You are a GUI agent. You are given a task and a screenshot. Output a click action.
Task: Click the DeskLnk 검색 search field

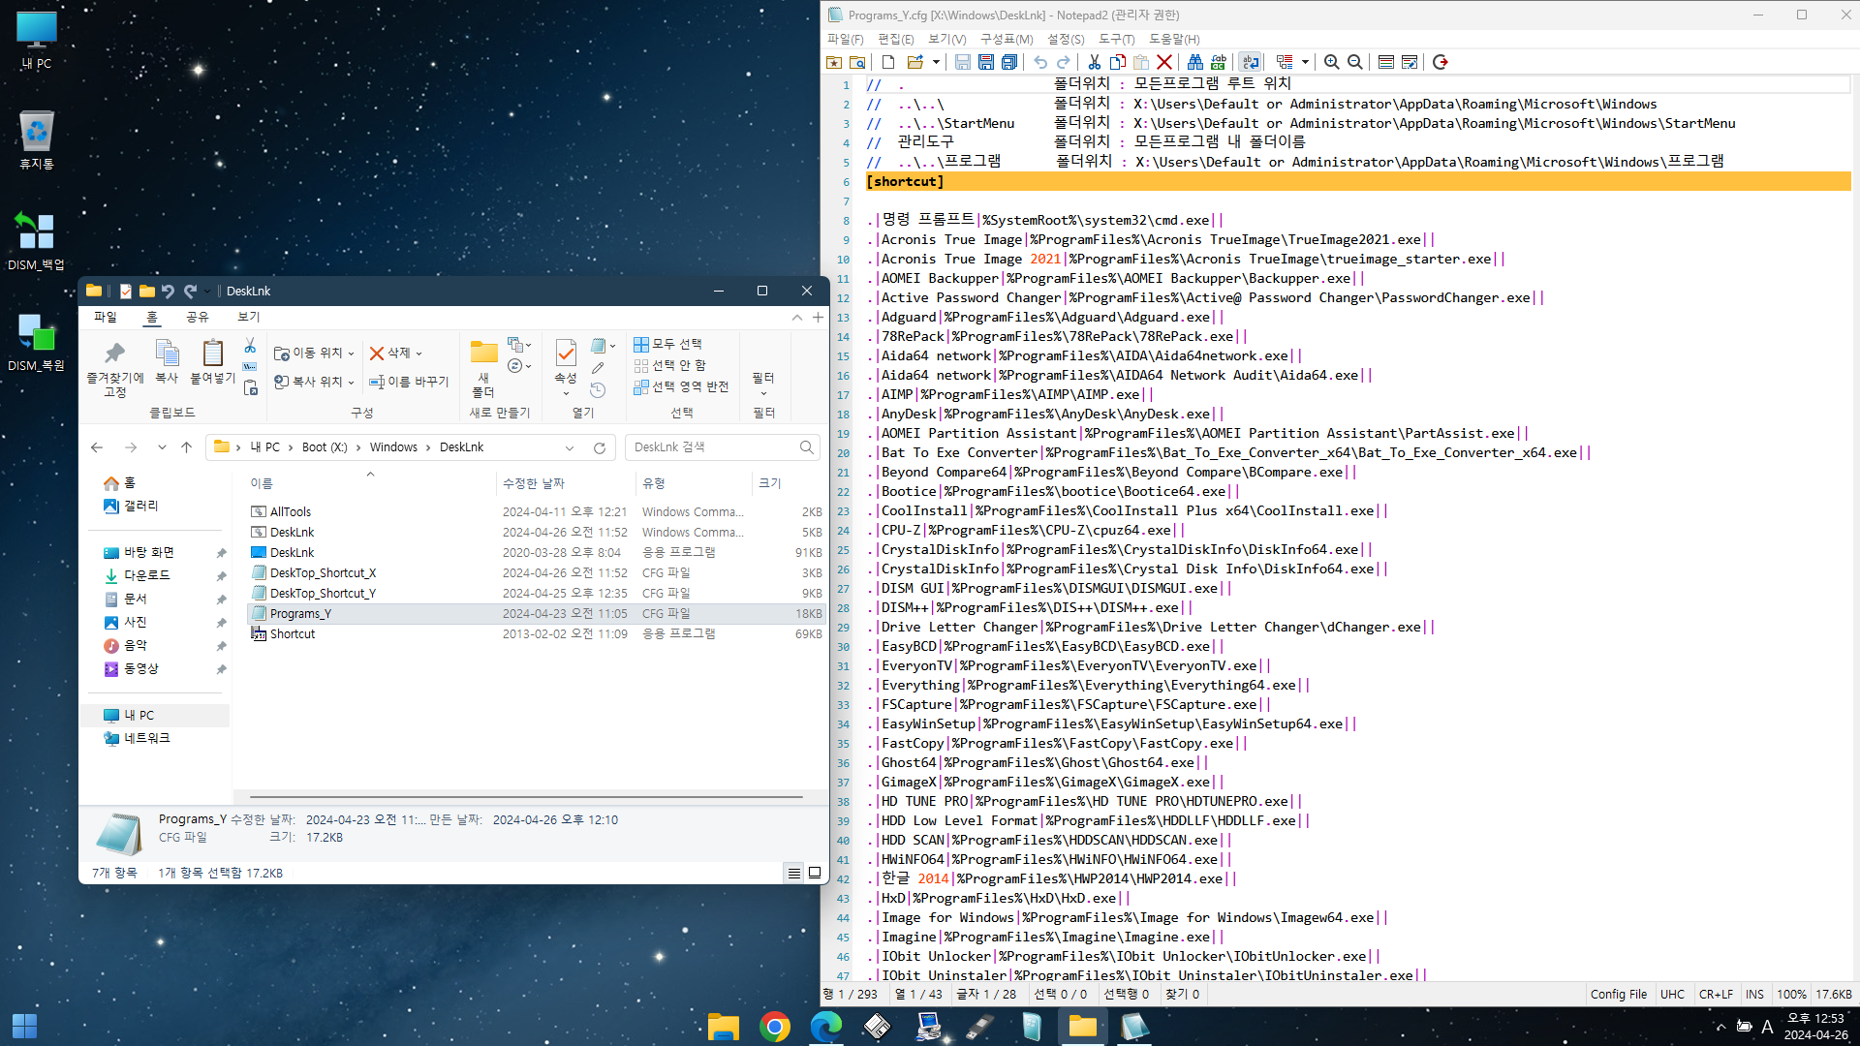point(723,446)
